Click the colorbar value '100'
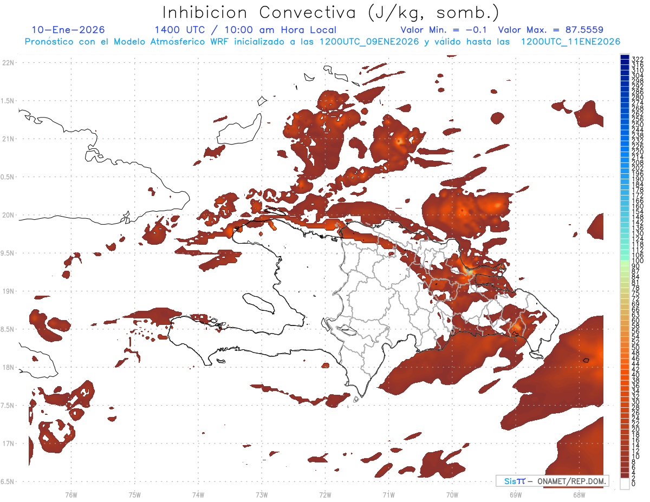The width and height of the screenshot is (650, 502). (638, 261)
